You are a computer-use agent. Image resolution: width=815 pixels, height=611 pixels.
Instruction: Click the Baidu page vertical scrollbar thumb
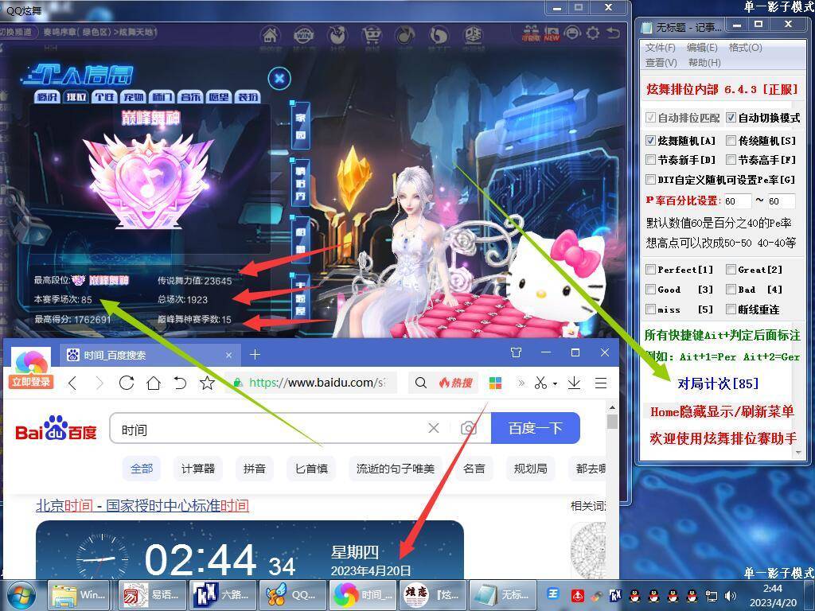pos(612,422)
